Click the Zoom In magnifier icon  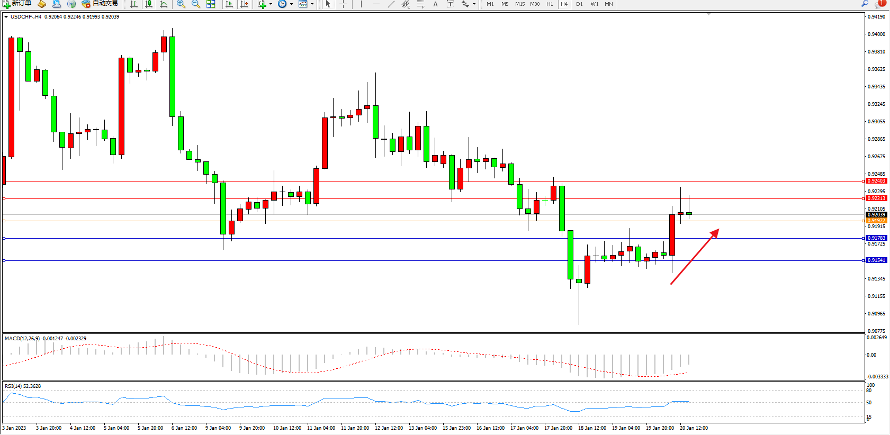(181, 4)
